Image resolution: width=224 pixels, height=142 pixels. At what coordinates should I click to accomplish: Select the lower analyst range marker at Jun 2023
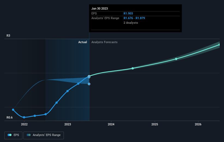coord(89,84)
